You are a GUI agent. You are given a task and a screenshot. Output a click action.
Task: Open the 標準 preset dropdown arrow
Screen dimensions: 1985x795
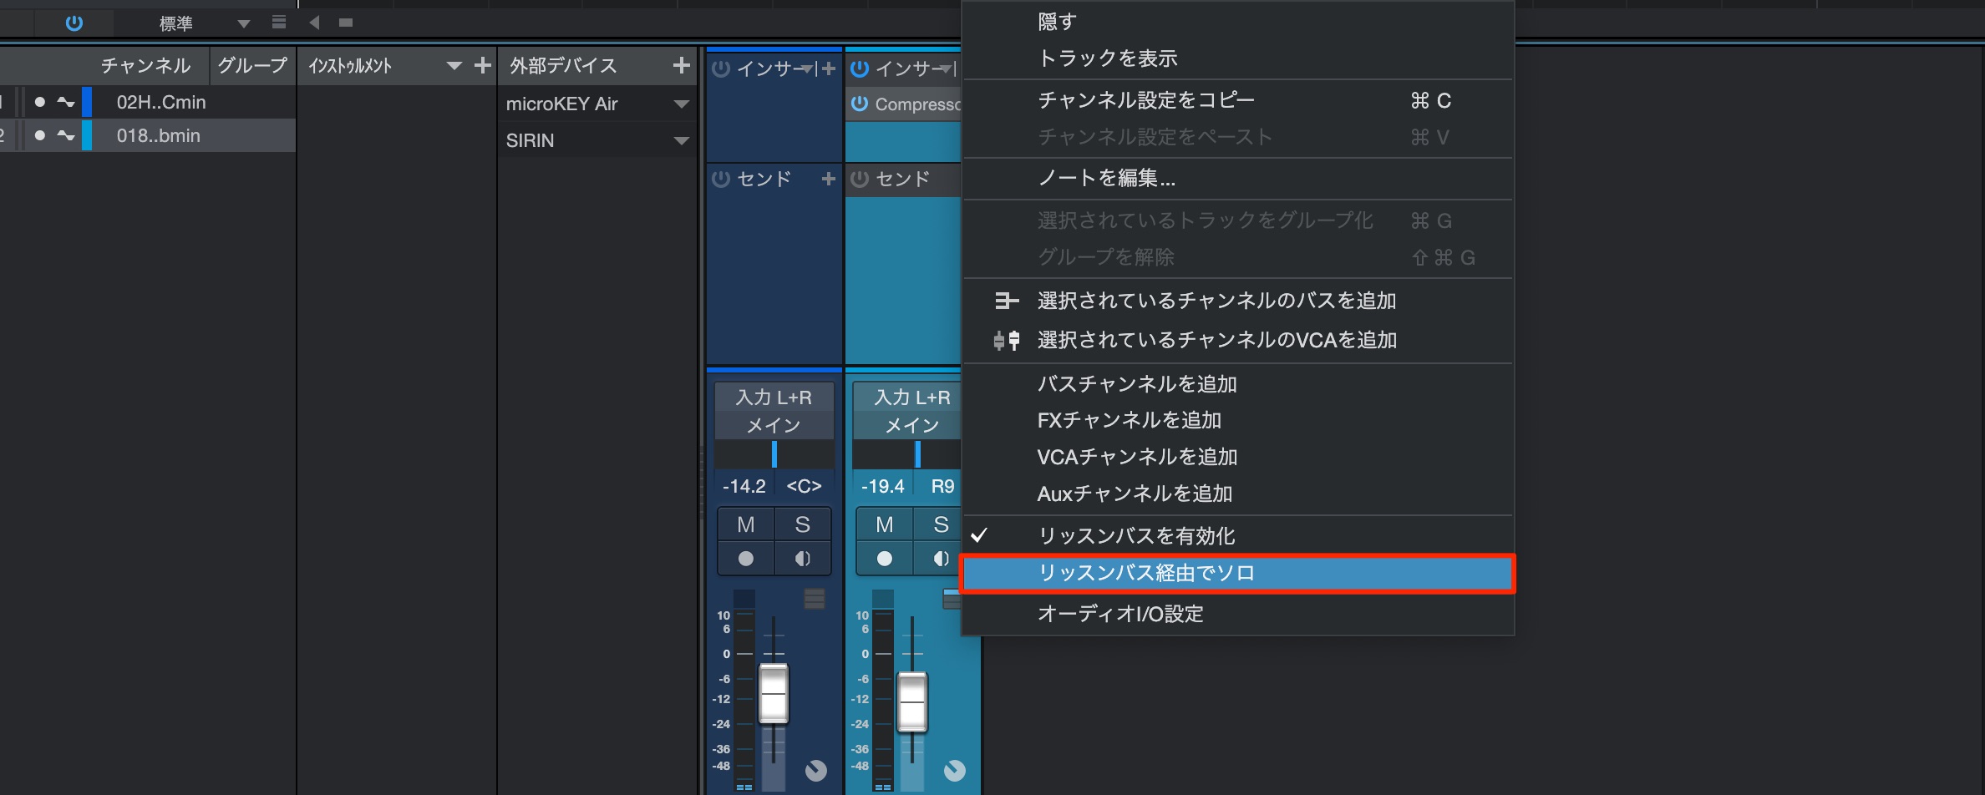[x=243, y=23]
